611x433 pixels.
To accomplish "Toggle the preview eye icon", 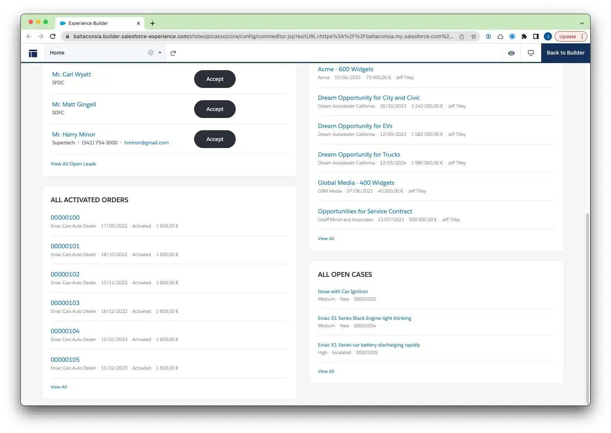I will (x=511, y=53).
